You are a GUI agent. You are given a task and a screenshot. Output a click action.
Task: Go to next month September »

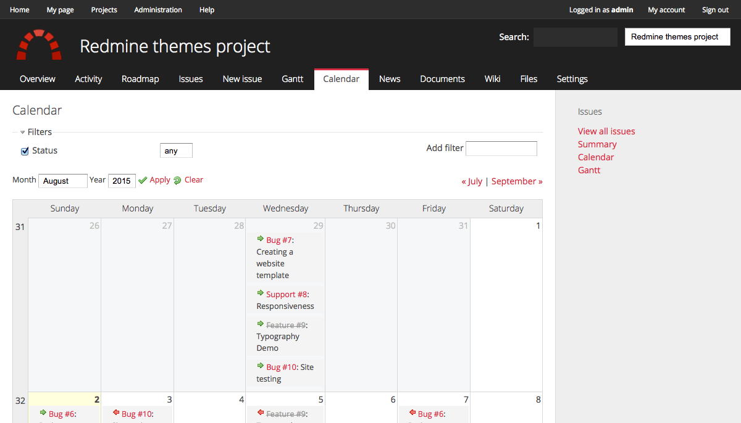point(517,181)
